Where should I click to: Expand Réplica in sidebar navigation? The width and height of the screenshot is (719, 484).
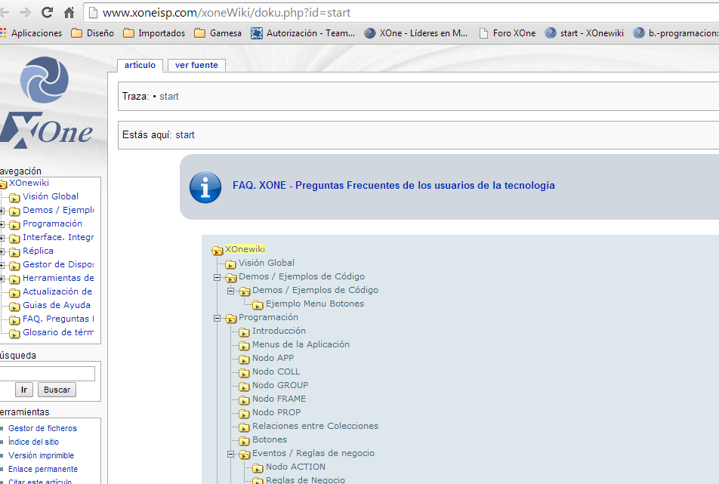[x=2, y=251]
